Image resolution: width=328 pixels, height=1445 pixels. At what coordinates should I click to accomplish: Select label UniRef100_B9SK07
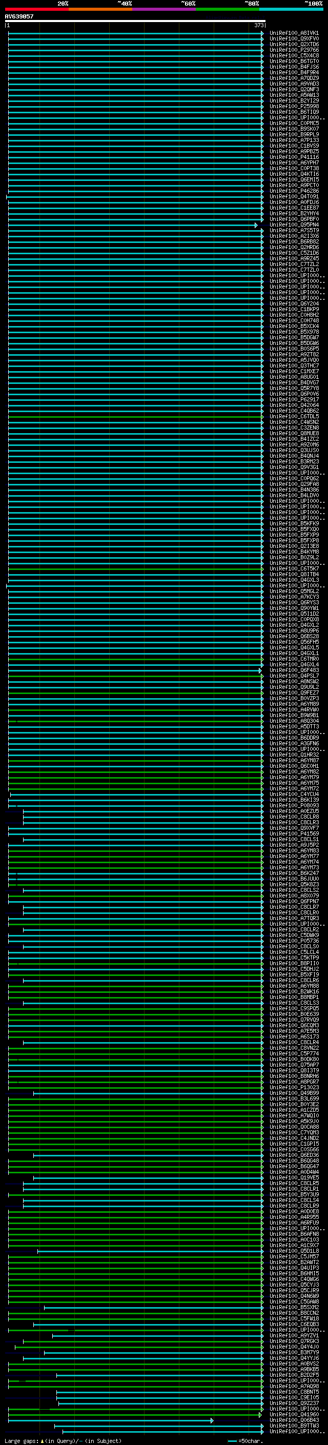[294, 129]
